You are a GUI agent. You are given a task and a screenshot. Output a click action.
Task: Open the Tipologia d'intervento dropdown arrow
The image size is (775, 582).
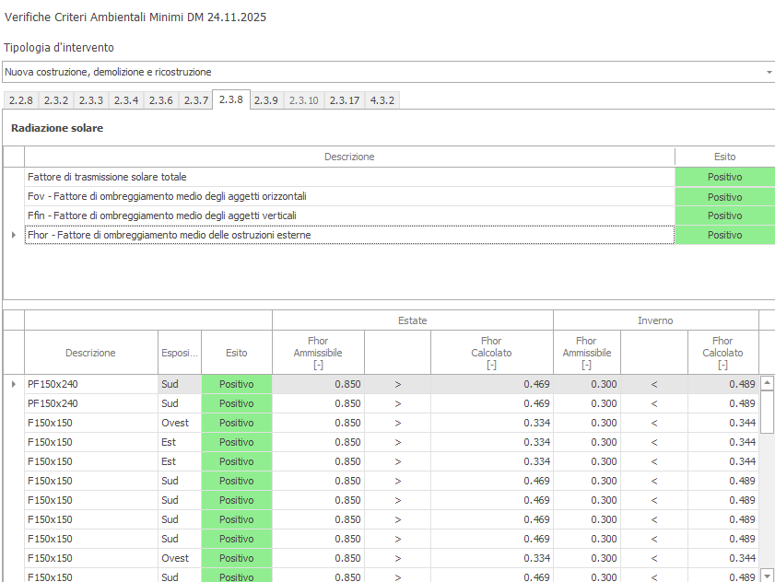(x=769, y=72)
